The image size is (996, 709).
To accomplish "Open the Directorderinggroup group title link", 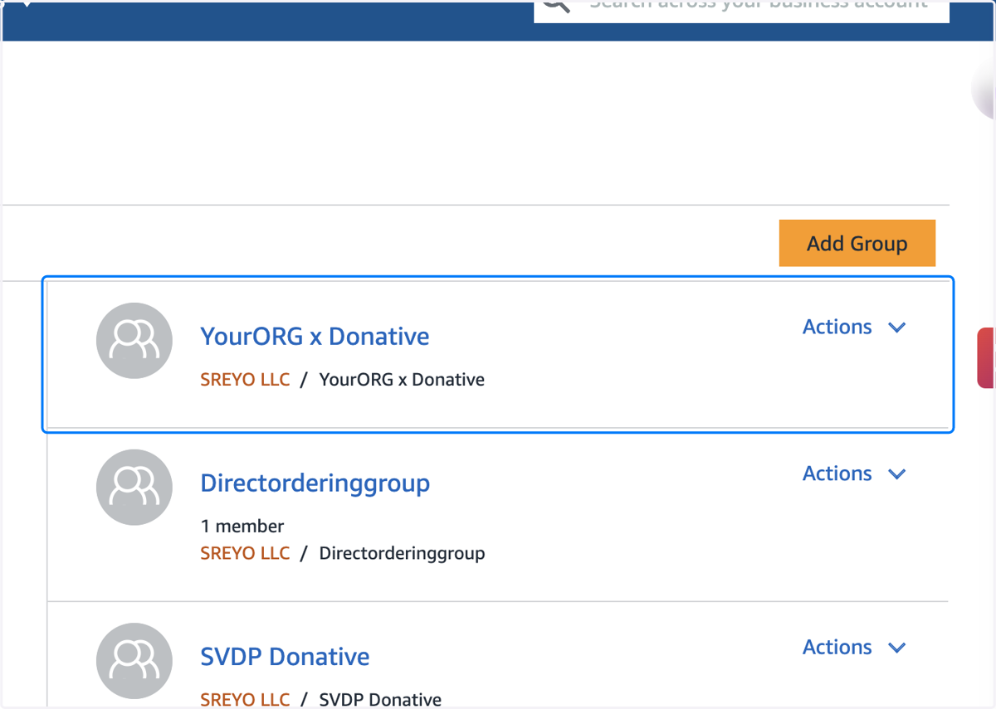I will pos(315,483).
